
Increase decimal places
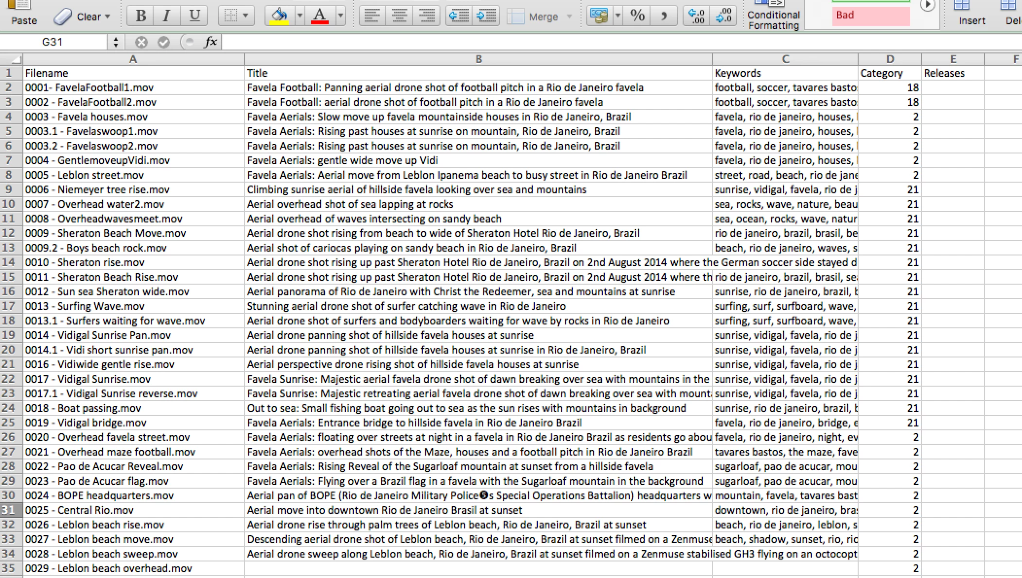[696, 16]
